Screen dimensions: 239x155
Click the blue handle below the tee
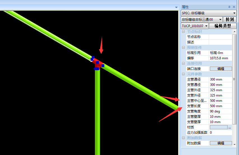click(x=96, y=69)
